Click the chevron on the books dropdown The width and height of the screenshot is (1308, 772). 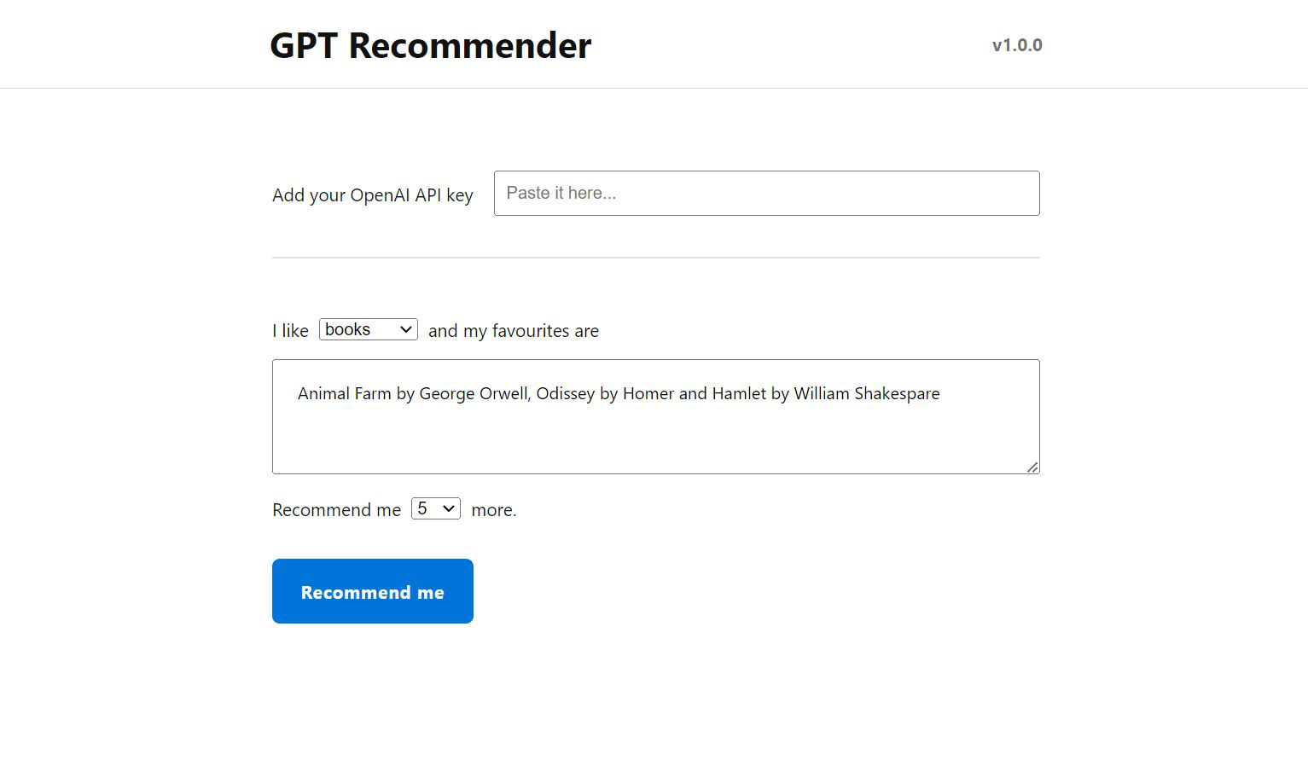click(x=405, y=329)
